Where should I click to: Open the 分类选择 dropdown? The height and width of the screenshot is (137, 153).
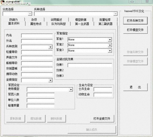(30, 14)
